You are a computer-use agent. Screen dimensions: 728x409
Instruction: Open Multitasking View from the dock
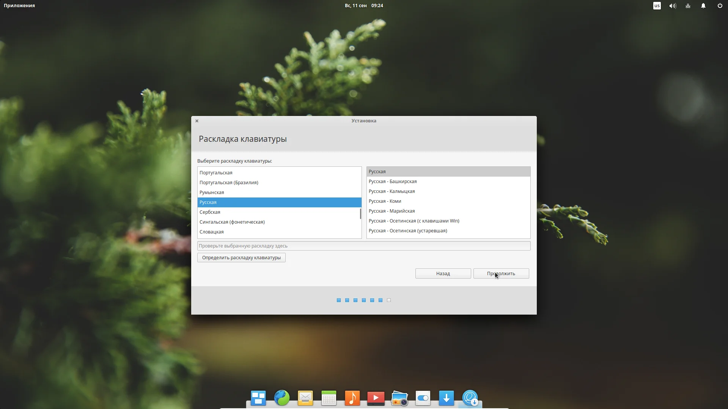click(258, 398)
